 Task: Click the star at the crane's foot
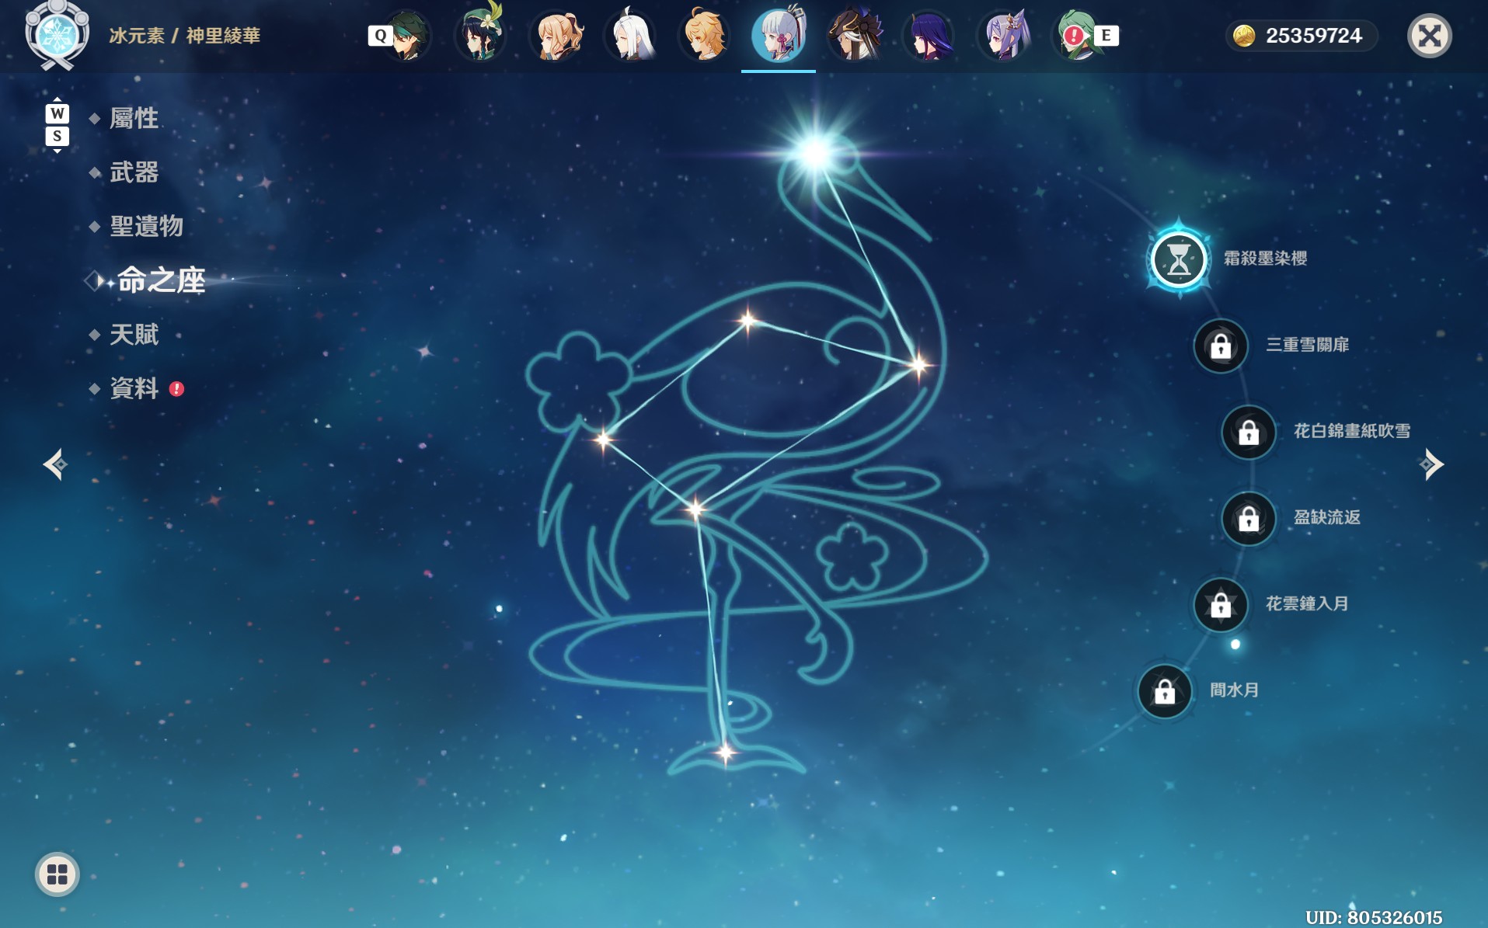pyautogui.click(x=725, y=752)
